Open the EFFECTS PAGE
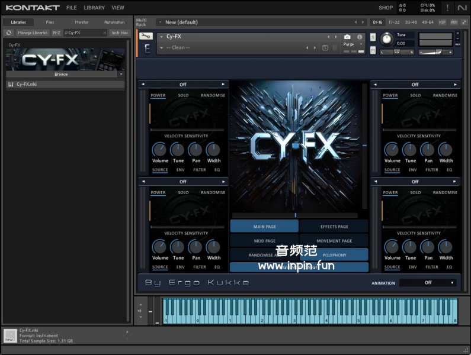 click(x=334, y=227)
